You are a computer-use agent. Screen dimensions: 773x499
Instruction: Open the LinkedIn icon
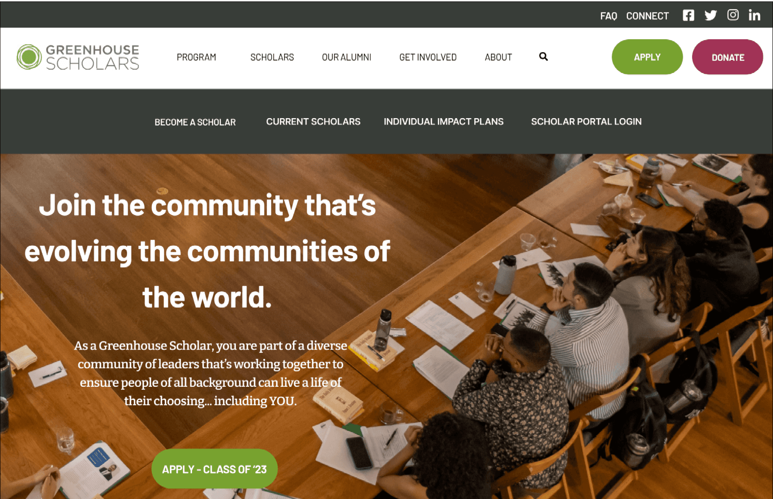tap(755, 15)
